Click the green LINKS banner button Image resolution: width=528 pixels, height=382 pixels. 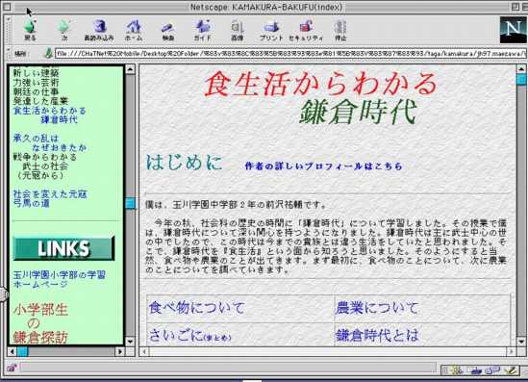tap(64, 248)
